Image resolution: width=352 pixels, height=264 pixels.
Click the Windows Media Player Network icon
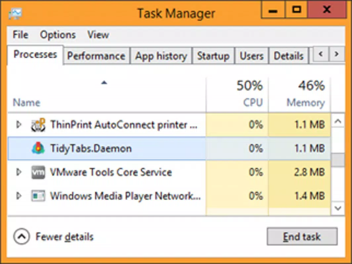pos(38,196)
